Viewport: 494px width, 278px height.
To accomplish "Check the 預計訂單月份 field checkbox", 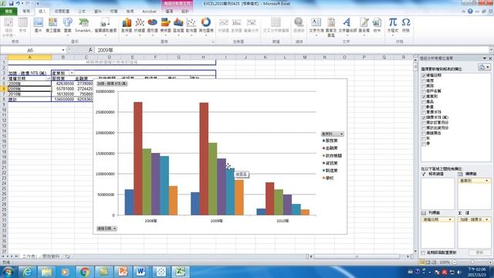I will tap(424, 123).
